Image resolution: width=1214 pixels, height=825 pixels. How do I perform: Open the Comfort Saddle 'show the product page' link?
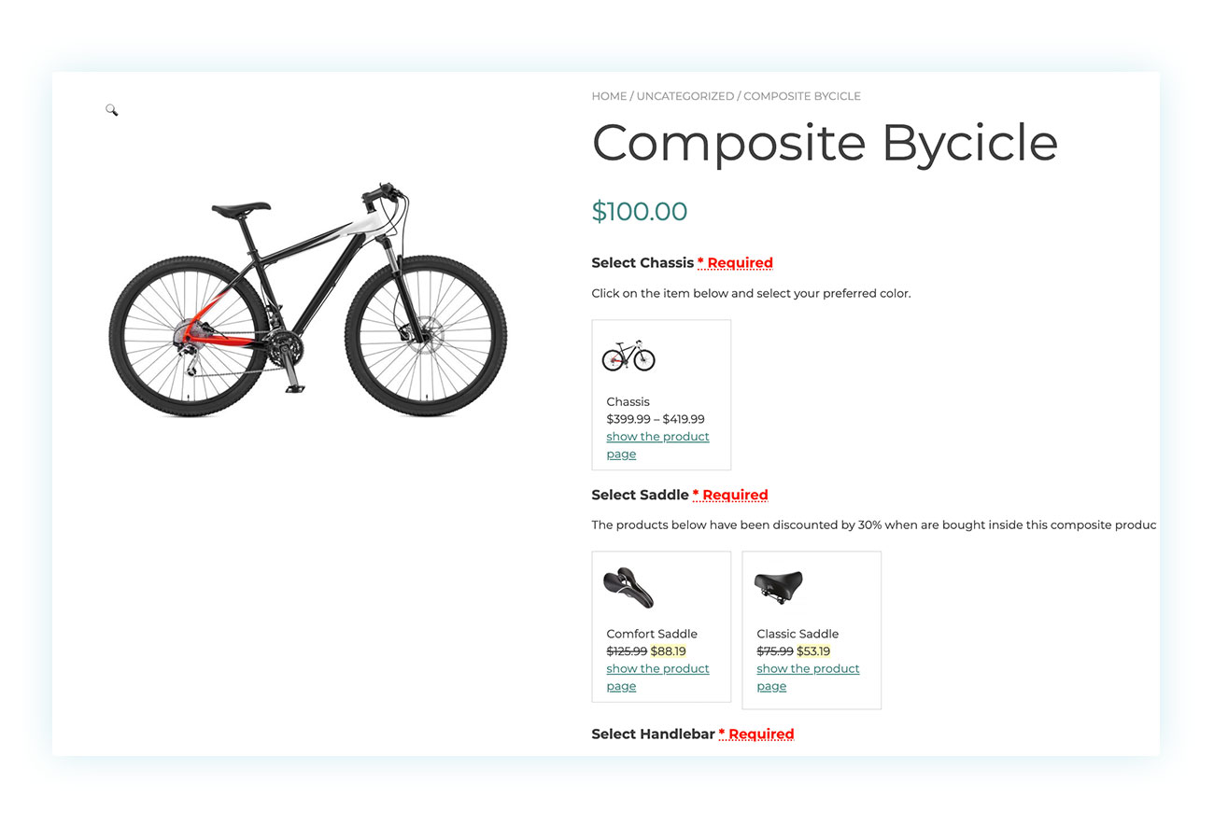click(x=657, y=678)
